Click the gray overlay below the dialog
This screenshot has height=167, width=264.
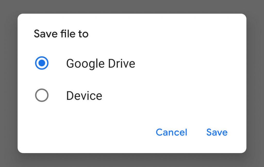[132, 161]
